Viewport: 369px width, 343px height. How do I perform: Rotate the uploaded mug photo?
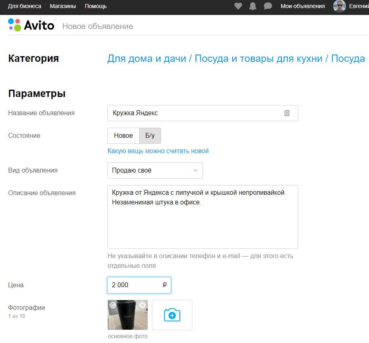[x=113, y=305]
